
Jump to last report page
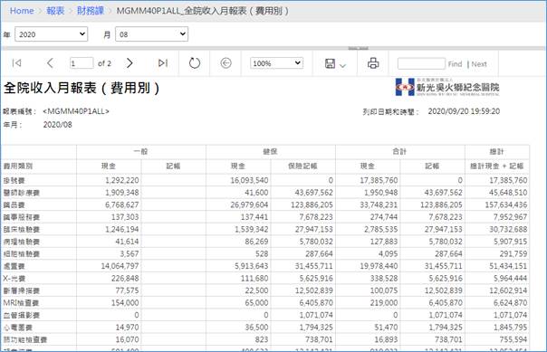point(163,63)
